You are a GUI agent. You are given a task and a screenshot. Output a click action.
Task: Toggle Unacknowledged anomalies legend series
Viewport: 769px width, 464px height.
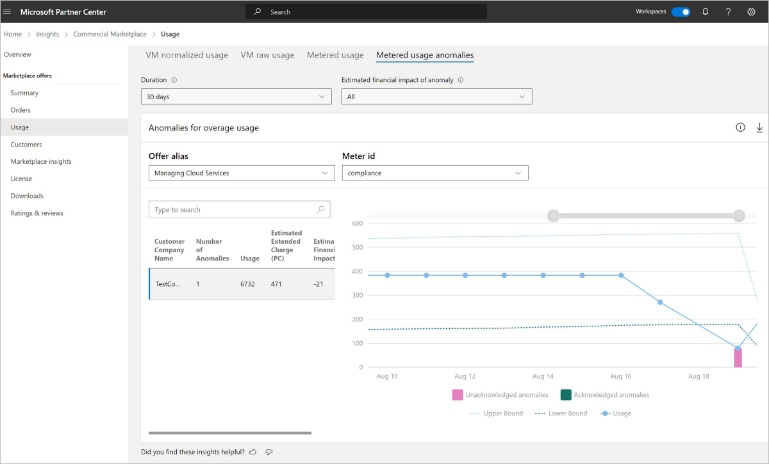[500, 395]
